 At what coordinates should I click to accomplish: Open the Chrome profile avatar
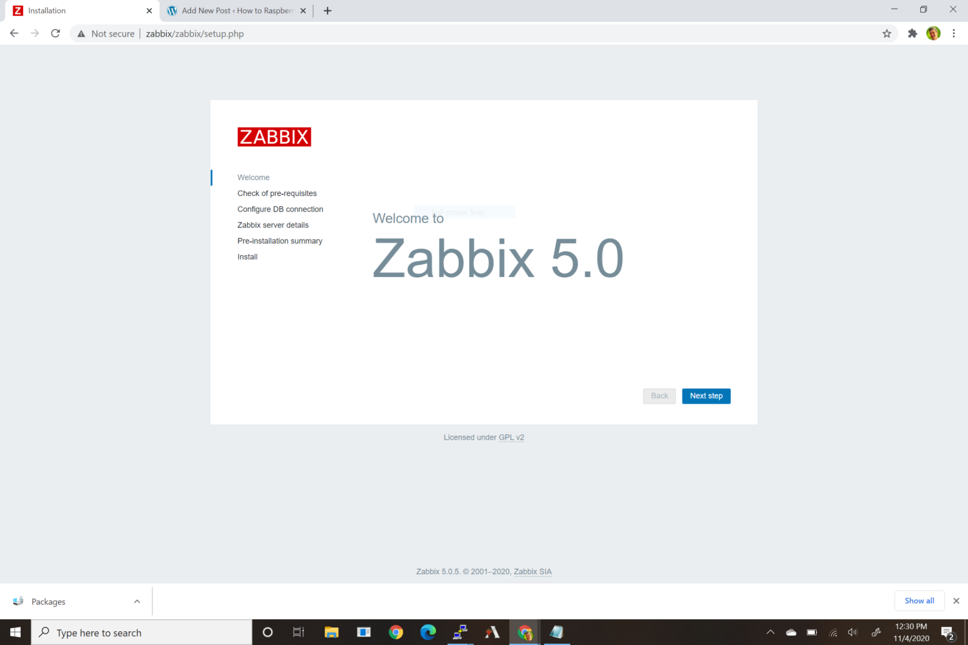(x=933, y=33)
